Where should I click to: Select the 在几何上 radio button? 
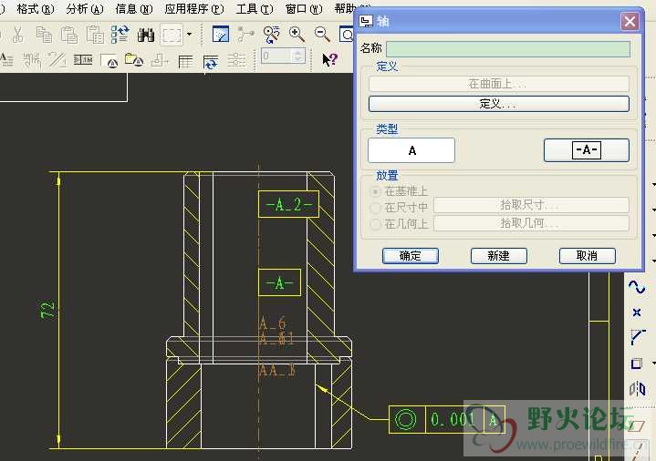pos(375,224)
